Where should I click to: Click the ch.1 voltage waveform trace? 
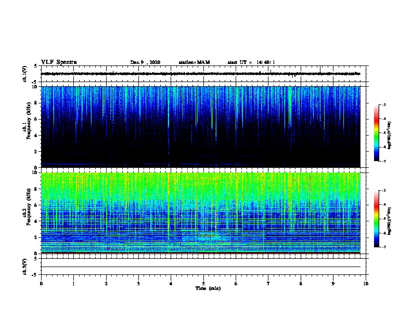pos(201,74)
